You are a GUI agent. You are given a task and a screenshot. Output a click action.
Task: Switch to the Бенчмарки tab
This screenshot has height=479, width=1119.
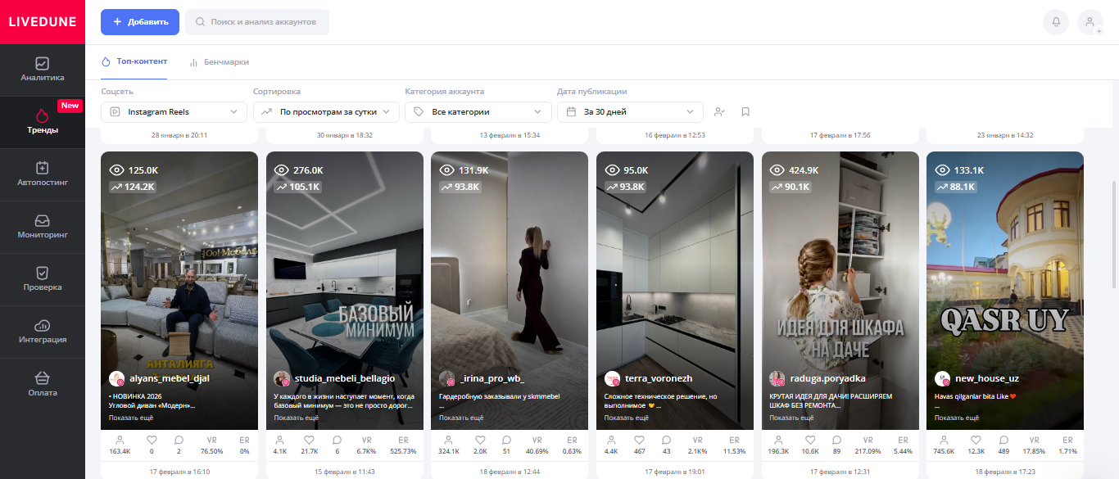coord(220,62)
